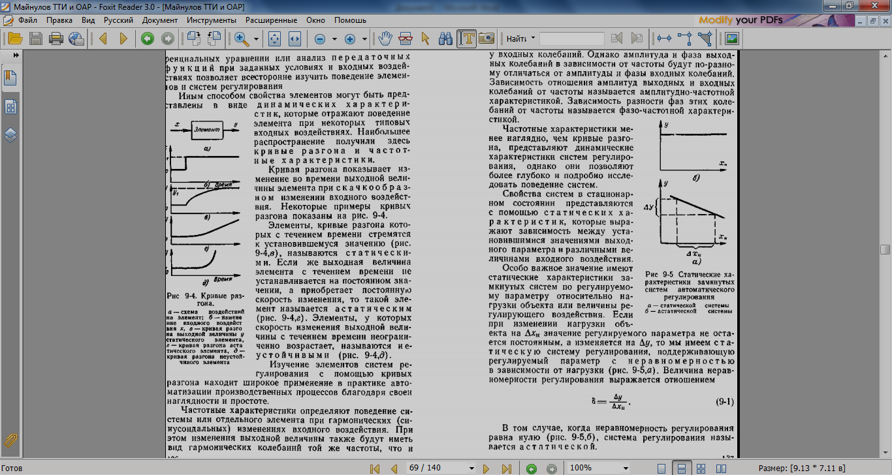Click the Save floppy disk icon
This screenshot has width=892, height=475.
click(37, 38)
